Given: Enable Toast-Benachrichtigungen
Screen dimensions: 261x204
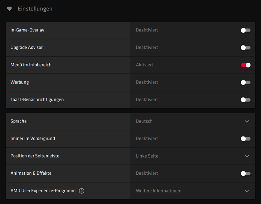Looking at the screenshot, I should tap(245, 99).
